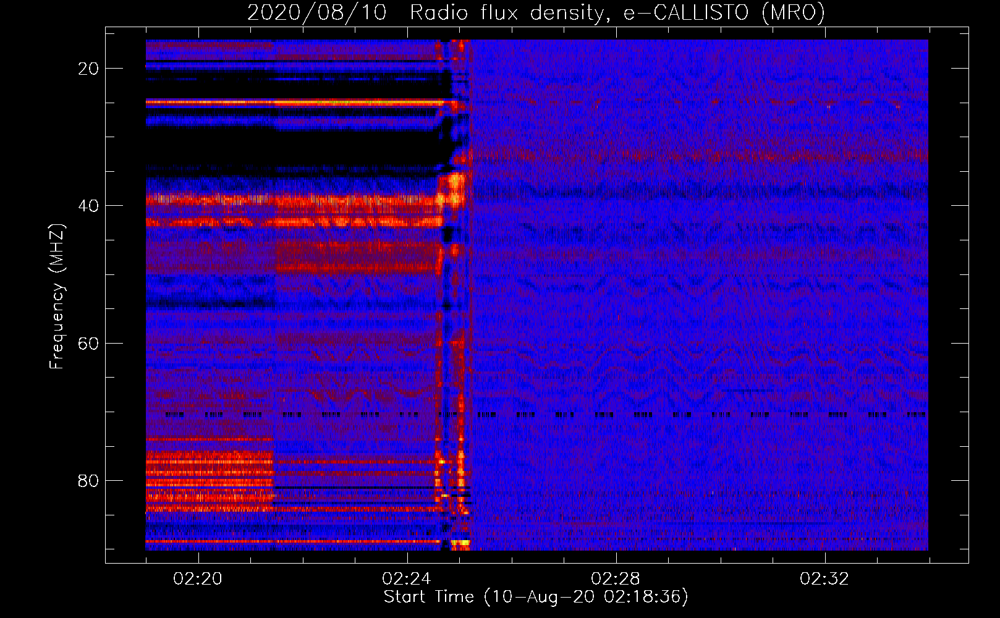The width and height of the screenshot is (1000, 618).
Task: Click the 02:32 time tick label
Action: coord(824,579)
